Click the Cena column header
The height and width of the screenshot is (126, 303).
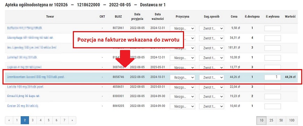tap(234, 16)
